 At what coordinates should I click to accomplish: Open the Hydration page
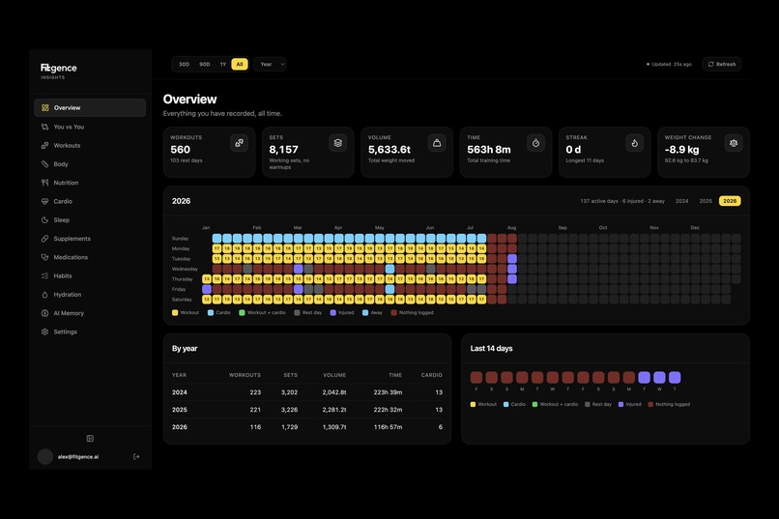90,295
